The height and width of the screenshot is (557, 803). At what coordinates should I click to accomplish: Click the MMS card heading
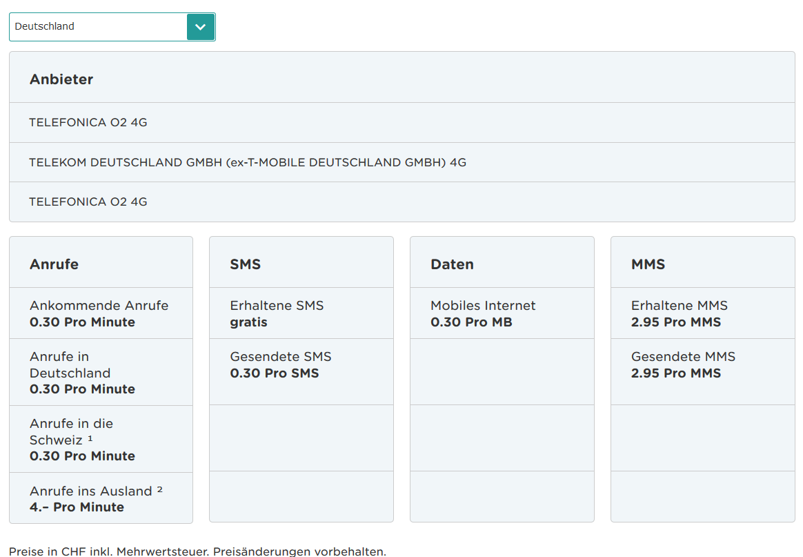[x=648, y=264]
